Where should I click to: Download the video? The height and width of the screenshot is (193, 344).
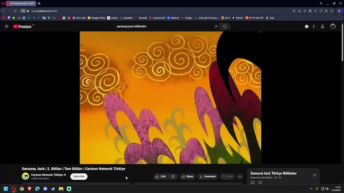point(207,176)
